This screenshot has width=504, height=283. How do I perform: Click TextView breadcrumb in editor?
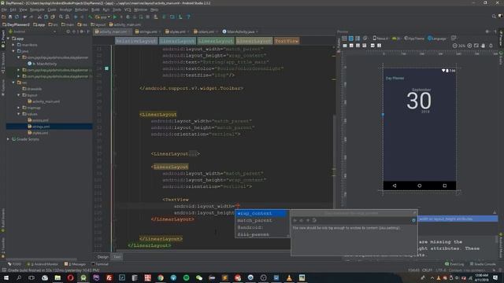coord(287,41)
